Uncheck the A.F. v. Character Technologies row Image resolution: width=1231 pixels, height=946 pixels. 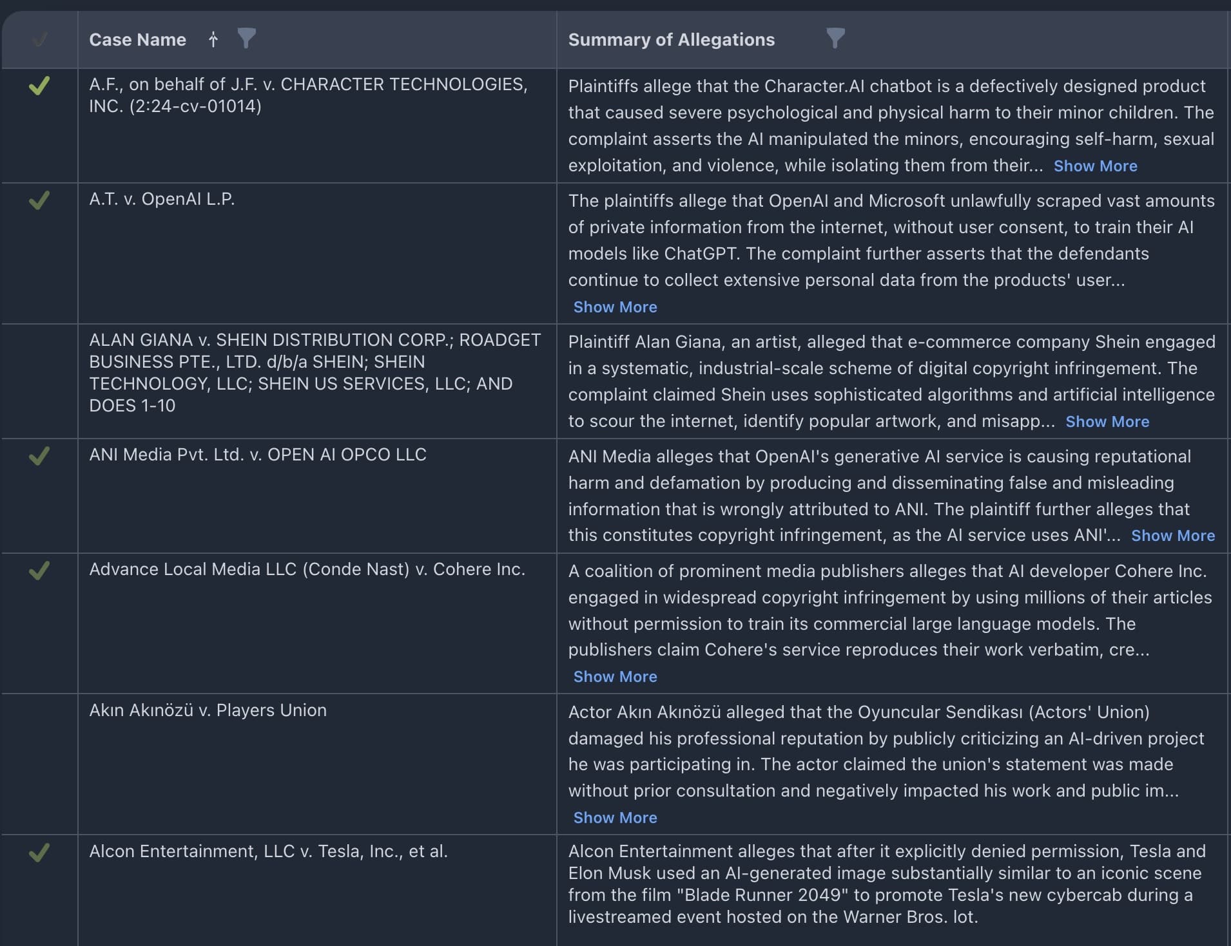coord(39,86)
